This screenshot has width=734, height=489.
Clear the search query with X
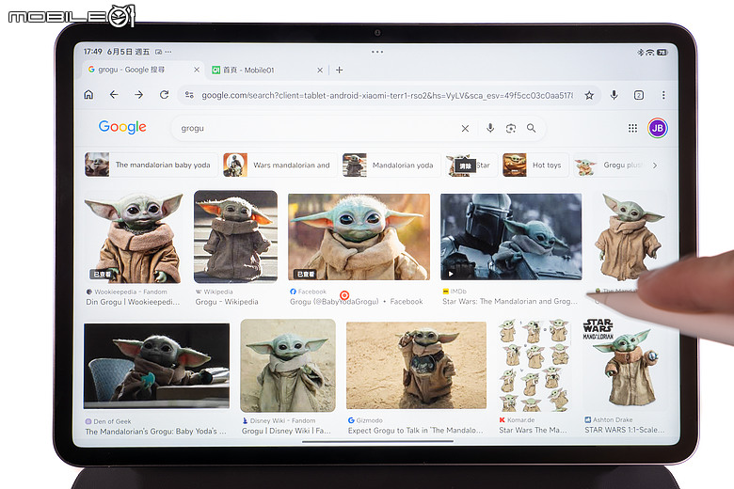tap(465, 128)
